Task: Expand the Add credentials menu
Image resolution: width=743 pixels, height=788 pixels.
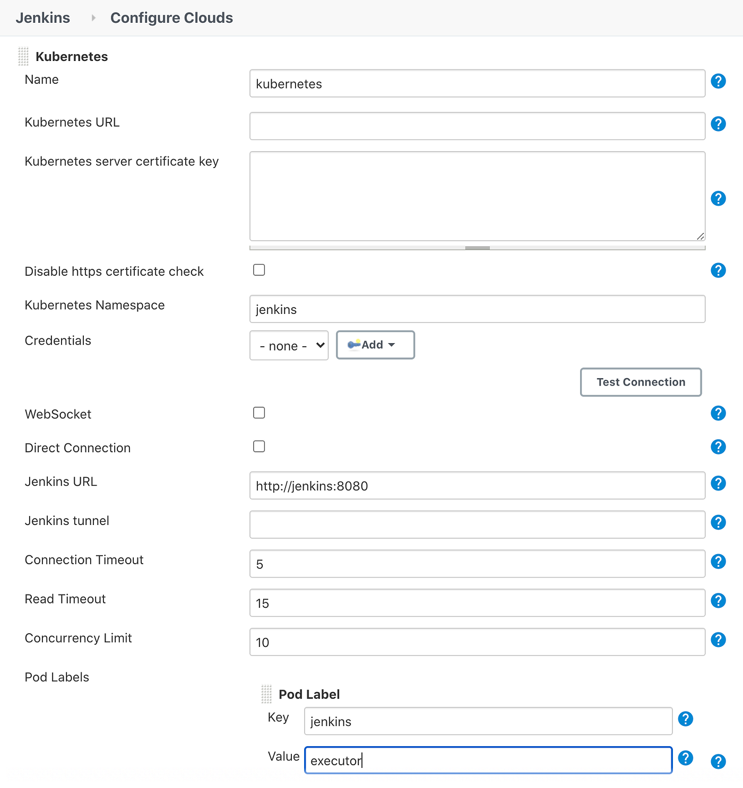Action: pos(375,345)
